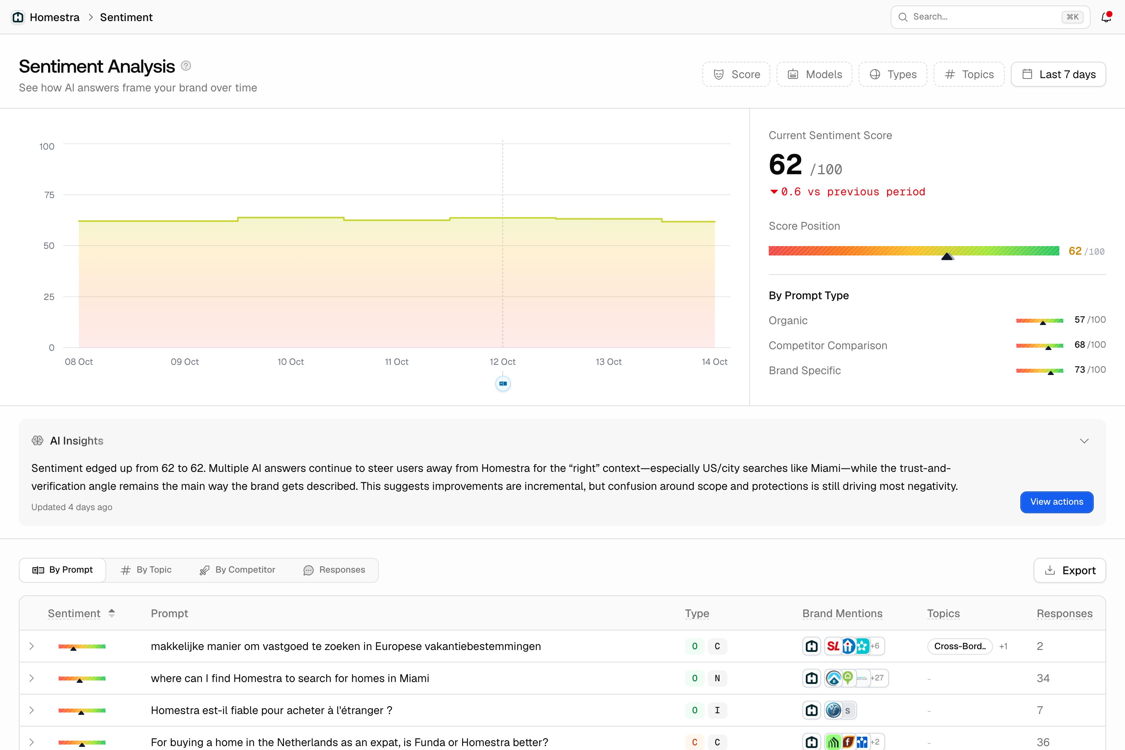The height and width of the screenshot is (750, 1125).
Task: Open the Topics filter
Action: 969,74
